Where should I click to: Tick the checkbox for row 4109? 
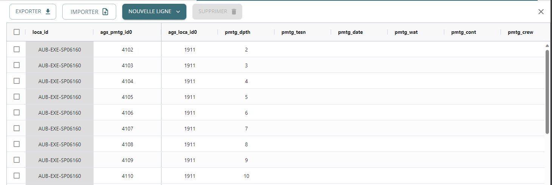tap(17, 160)
